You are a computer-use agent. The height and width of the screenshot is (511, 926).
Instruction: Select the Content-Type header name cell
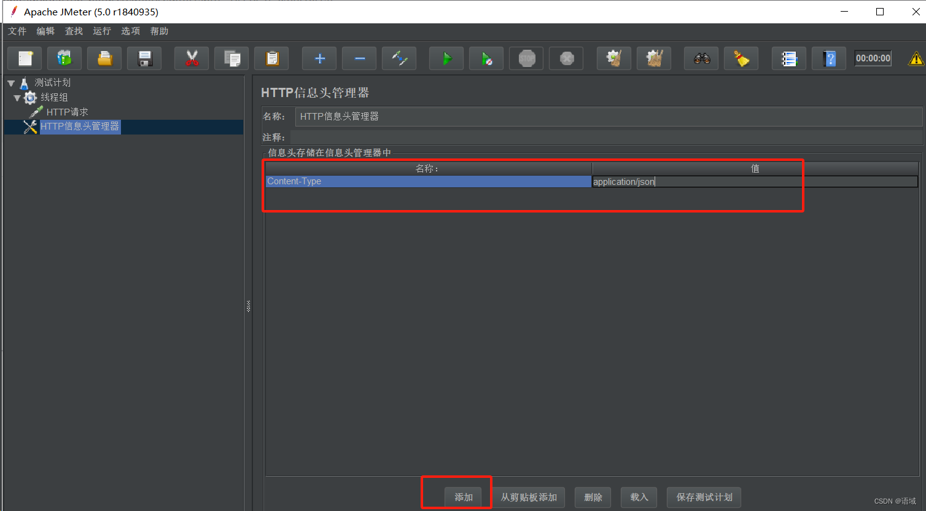[x=428, y=181]
